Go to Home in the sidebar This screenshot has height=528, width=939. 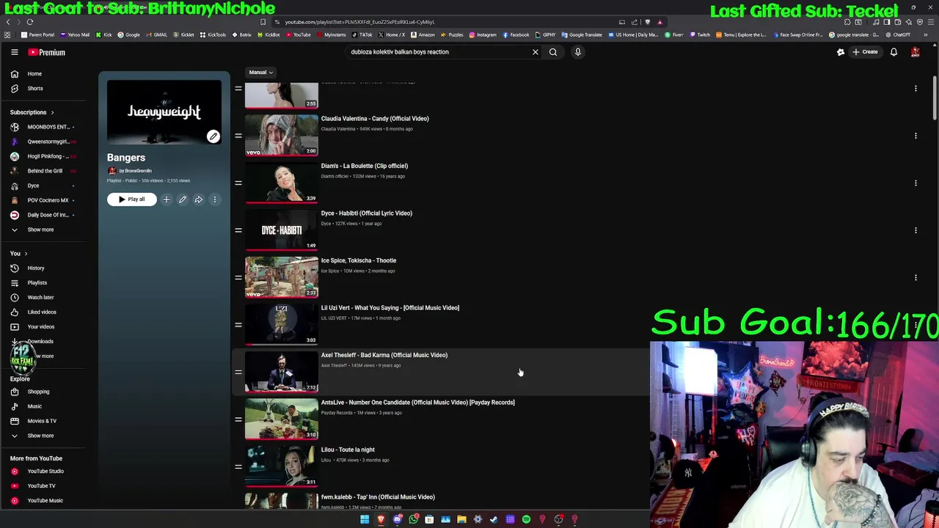pos(34,73)
